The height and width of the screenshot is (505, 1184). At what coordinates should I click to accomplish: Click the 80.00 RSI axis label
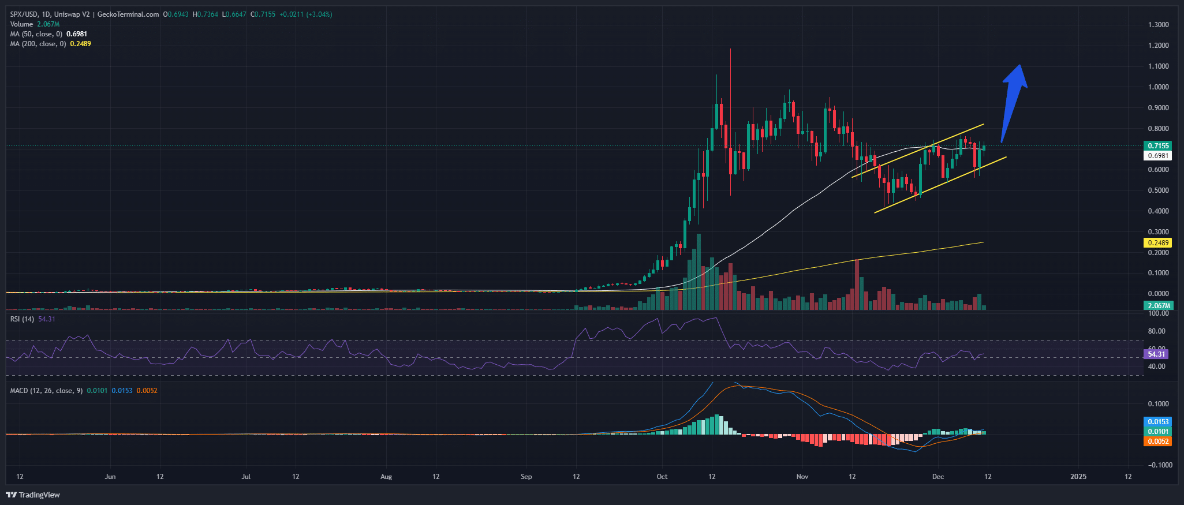(x=1157, y=331)
